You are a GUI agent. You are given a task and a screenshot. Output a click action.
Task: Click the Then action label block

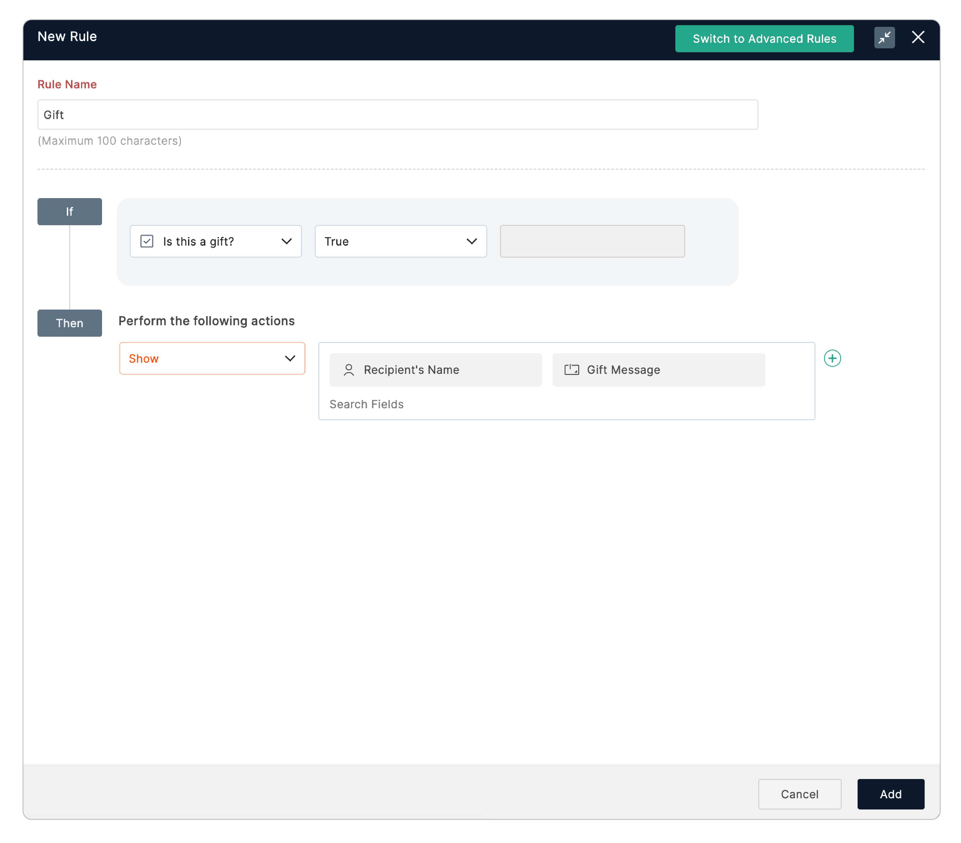point(70,323)
